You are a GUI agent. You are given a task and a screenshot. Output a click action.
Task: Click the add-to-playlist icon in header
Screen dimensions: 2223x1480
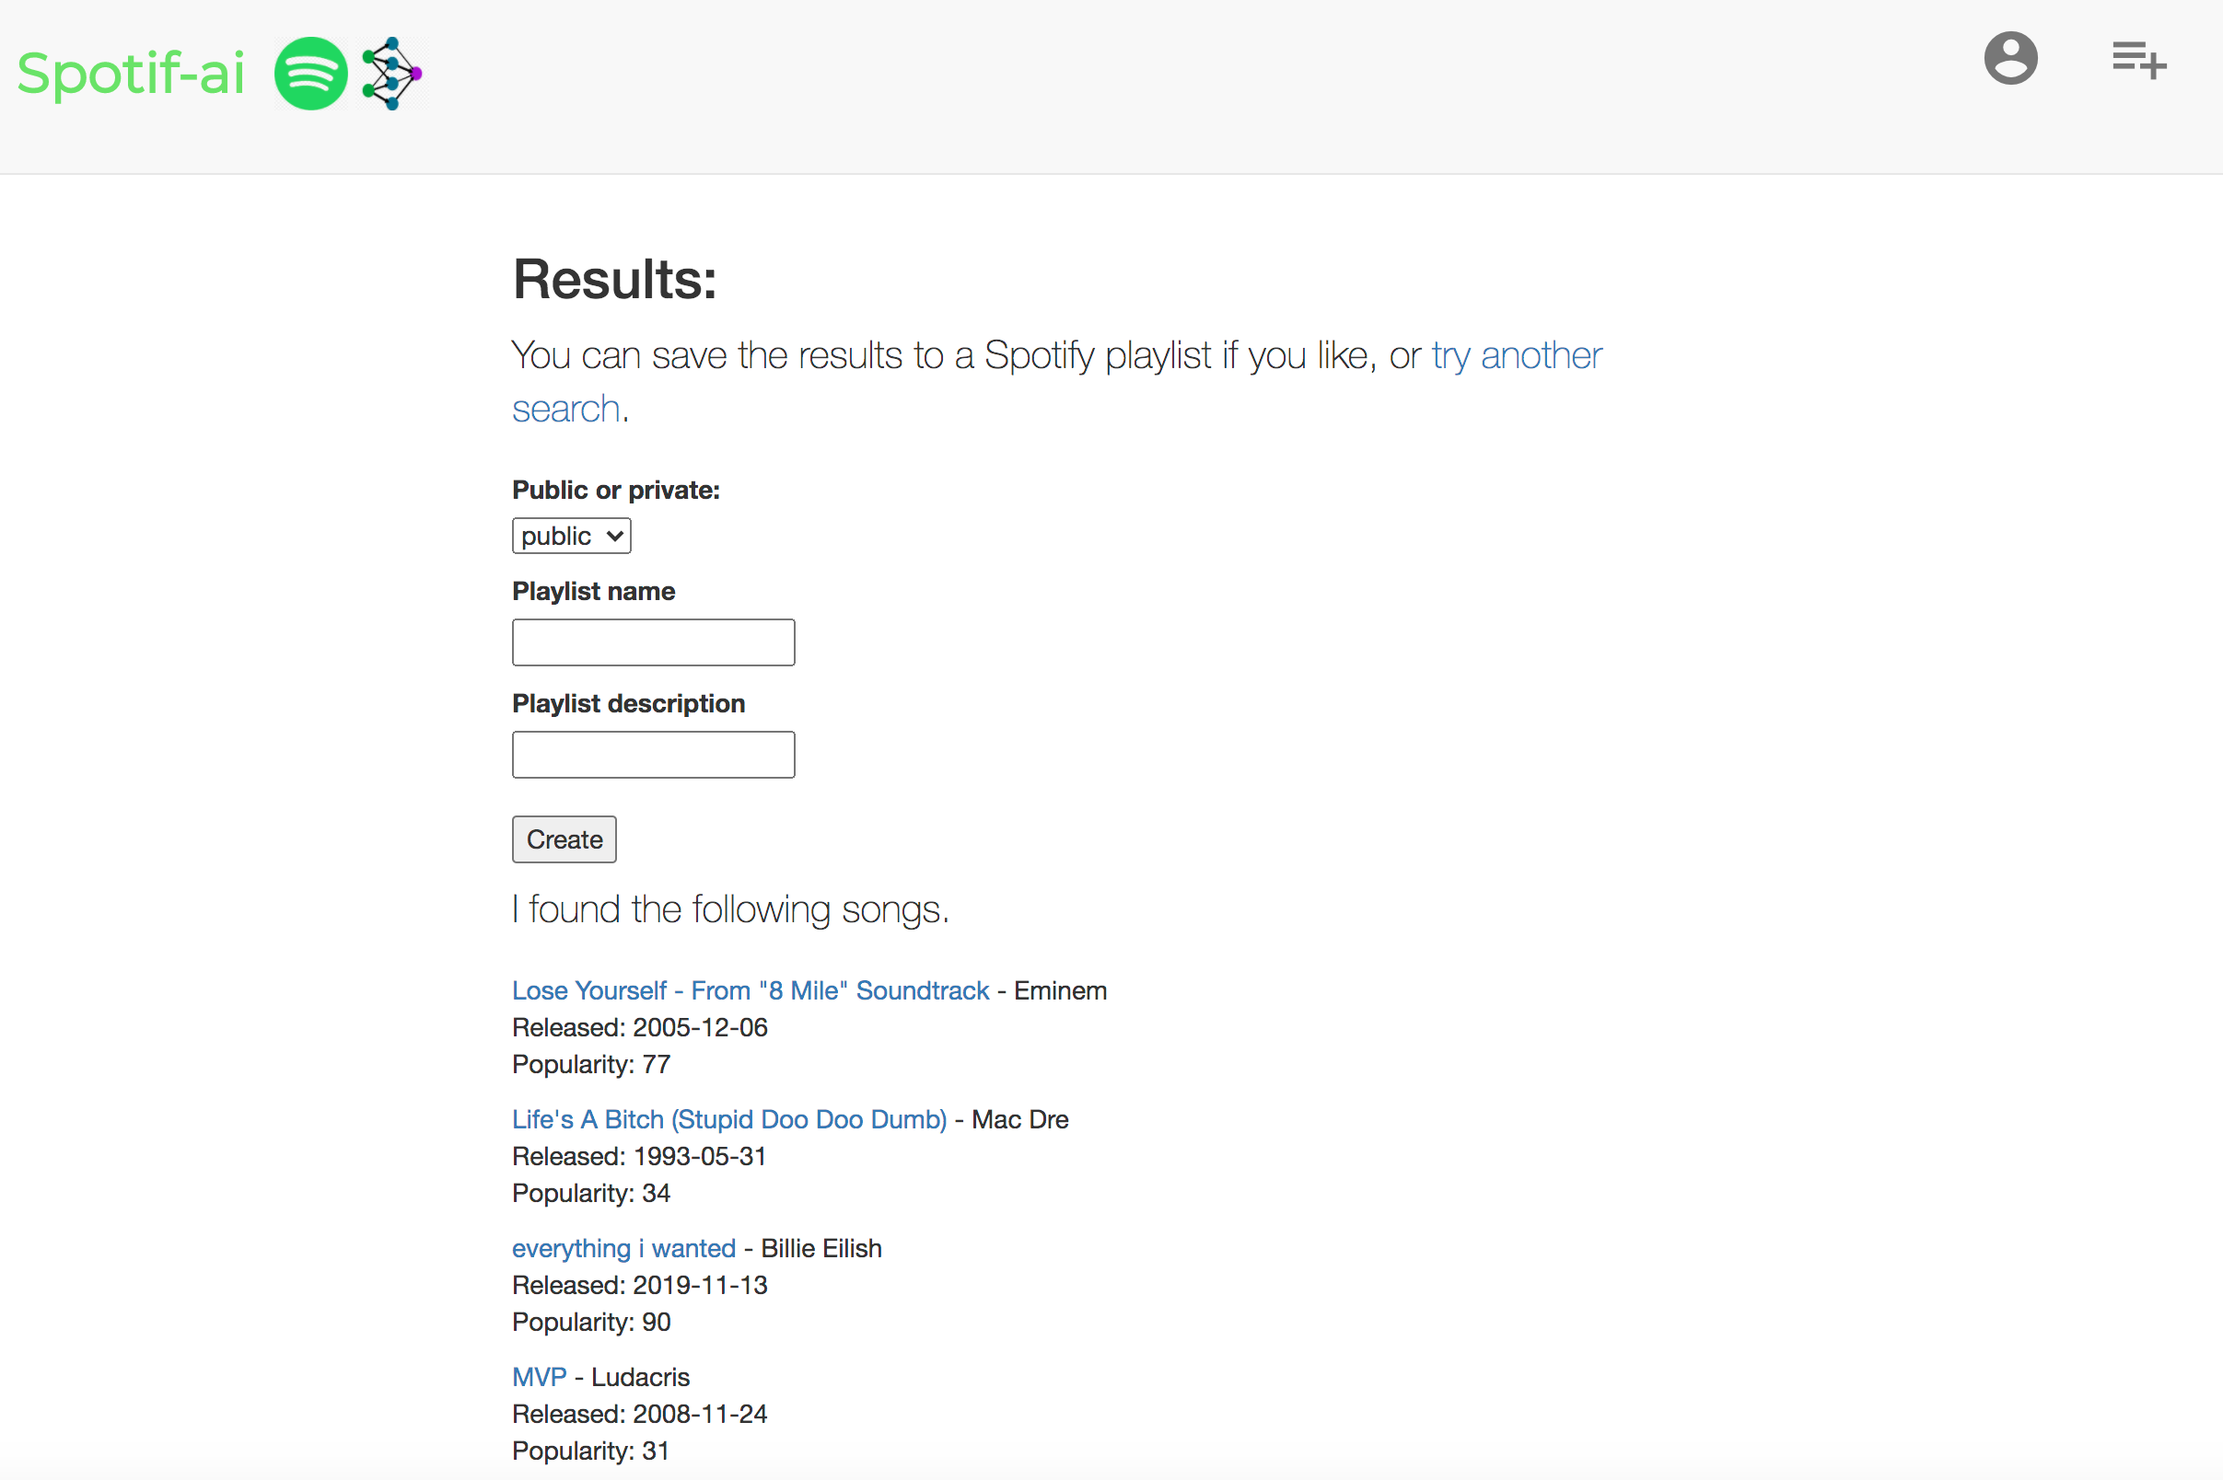pos(2139,60)
